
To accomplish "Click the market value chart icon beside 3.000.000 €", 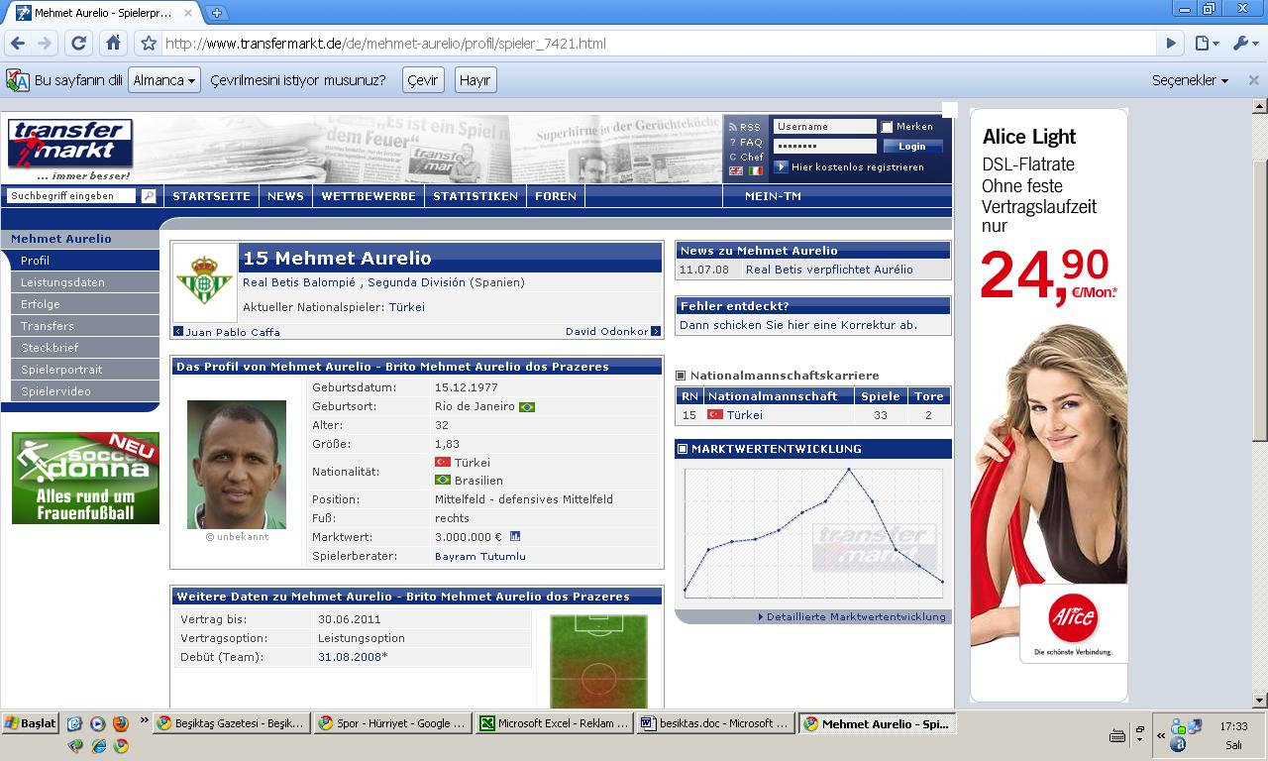I will pyautogui.click(x=515, y=537).
